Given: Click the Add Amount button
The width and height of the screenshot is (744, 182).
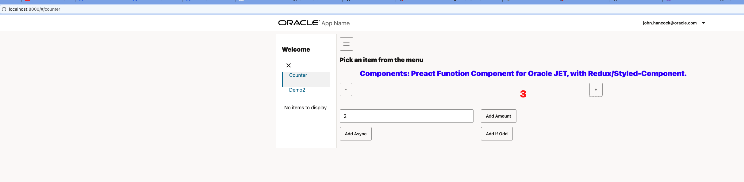Looking at the screenshot, I should click(498, 116).
